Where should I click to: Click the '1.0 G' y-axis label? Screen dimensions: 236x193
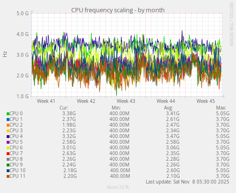point(23,96)
